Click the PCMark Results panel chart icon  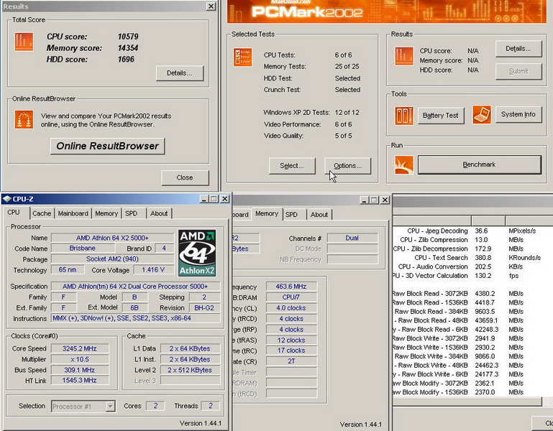(404, 56)
